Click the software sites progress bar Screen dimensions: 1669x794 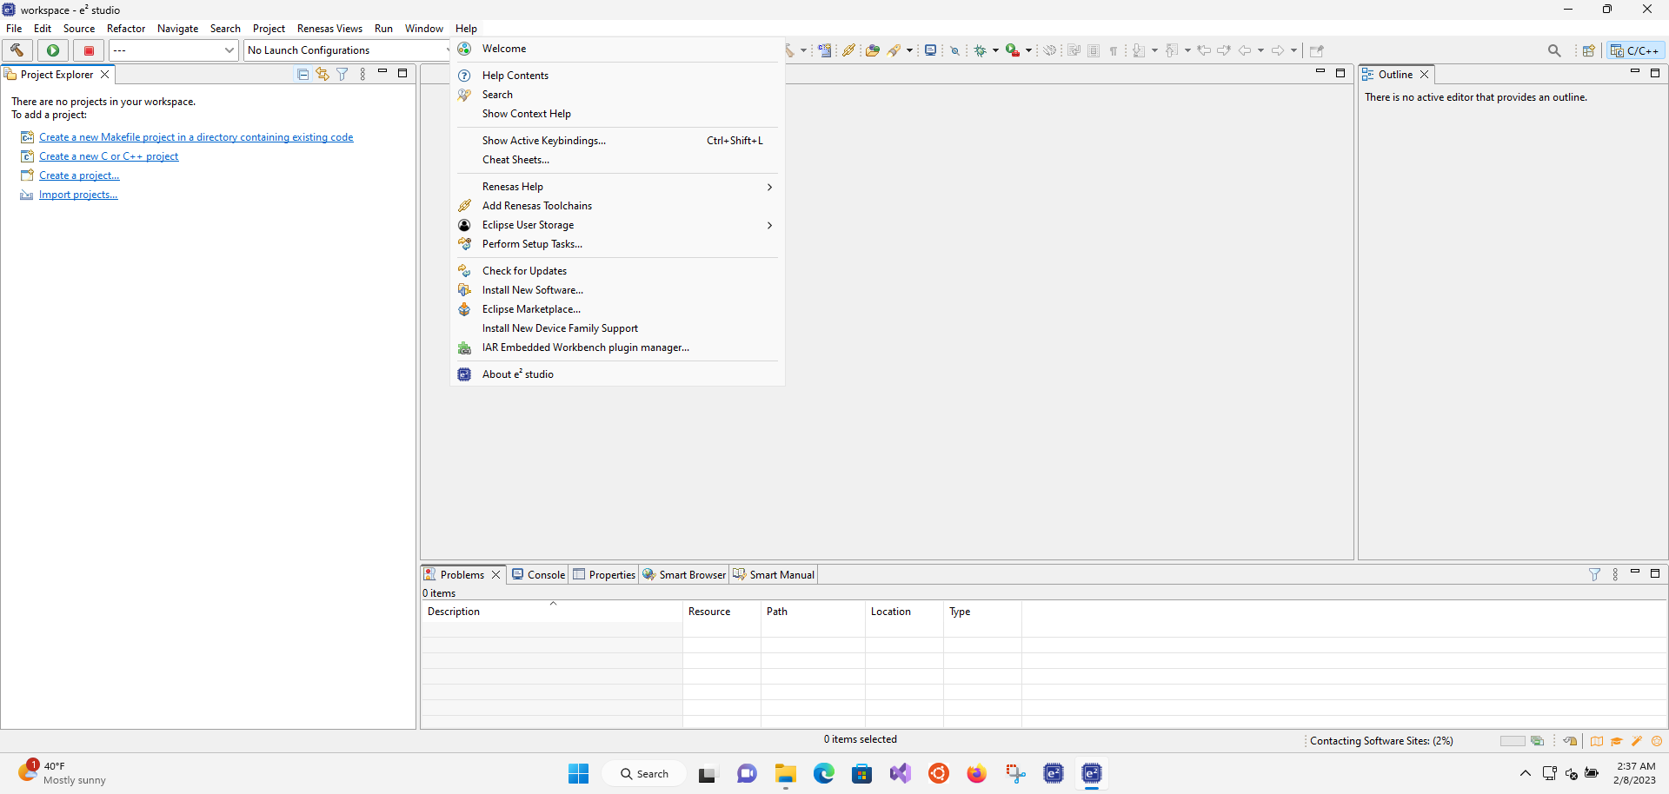coord(1513,741)
